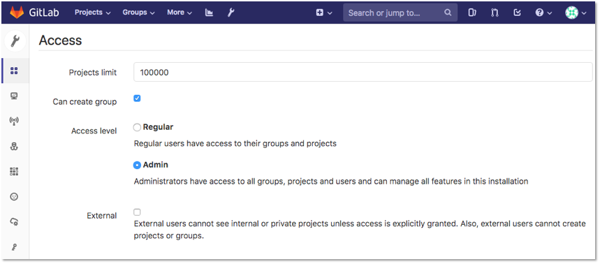
Task: Select the Overview grid icon in sidebar
Action: (14, 71)
